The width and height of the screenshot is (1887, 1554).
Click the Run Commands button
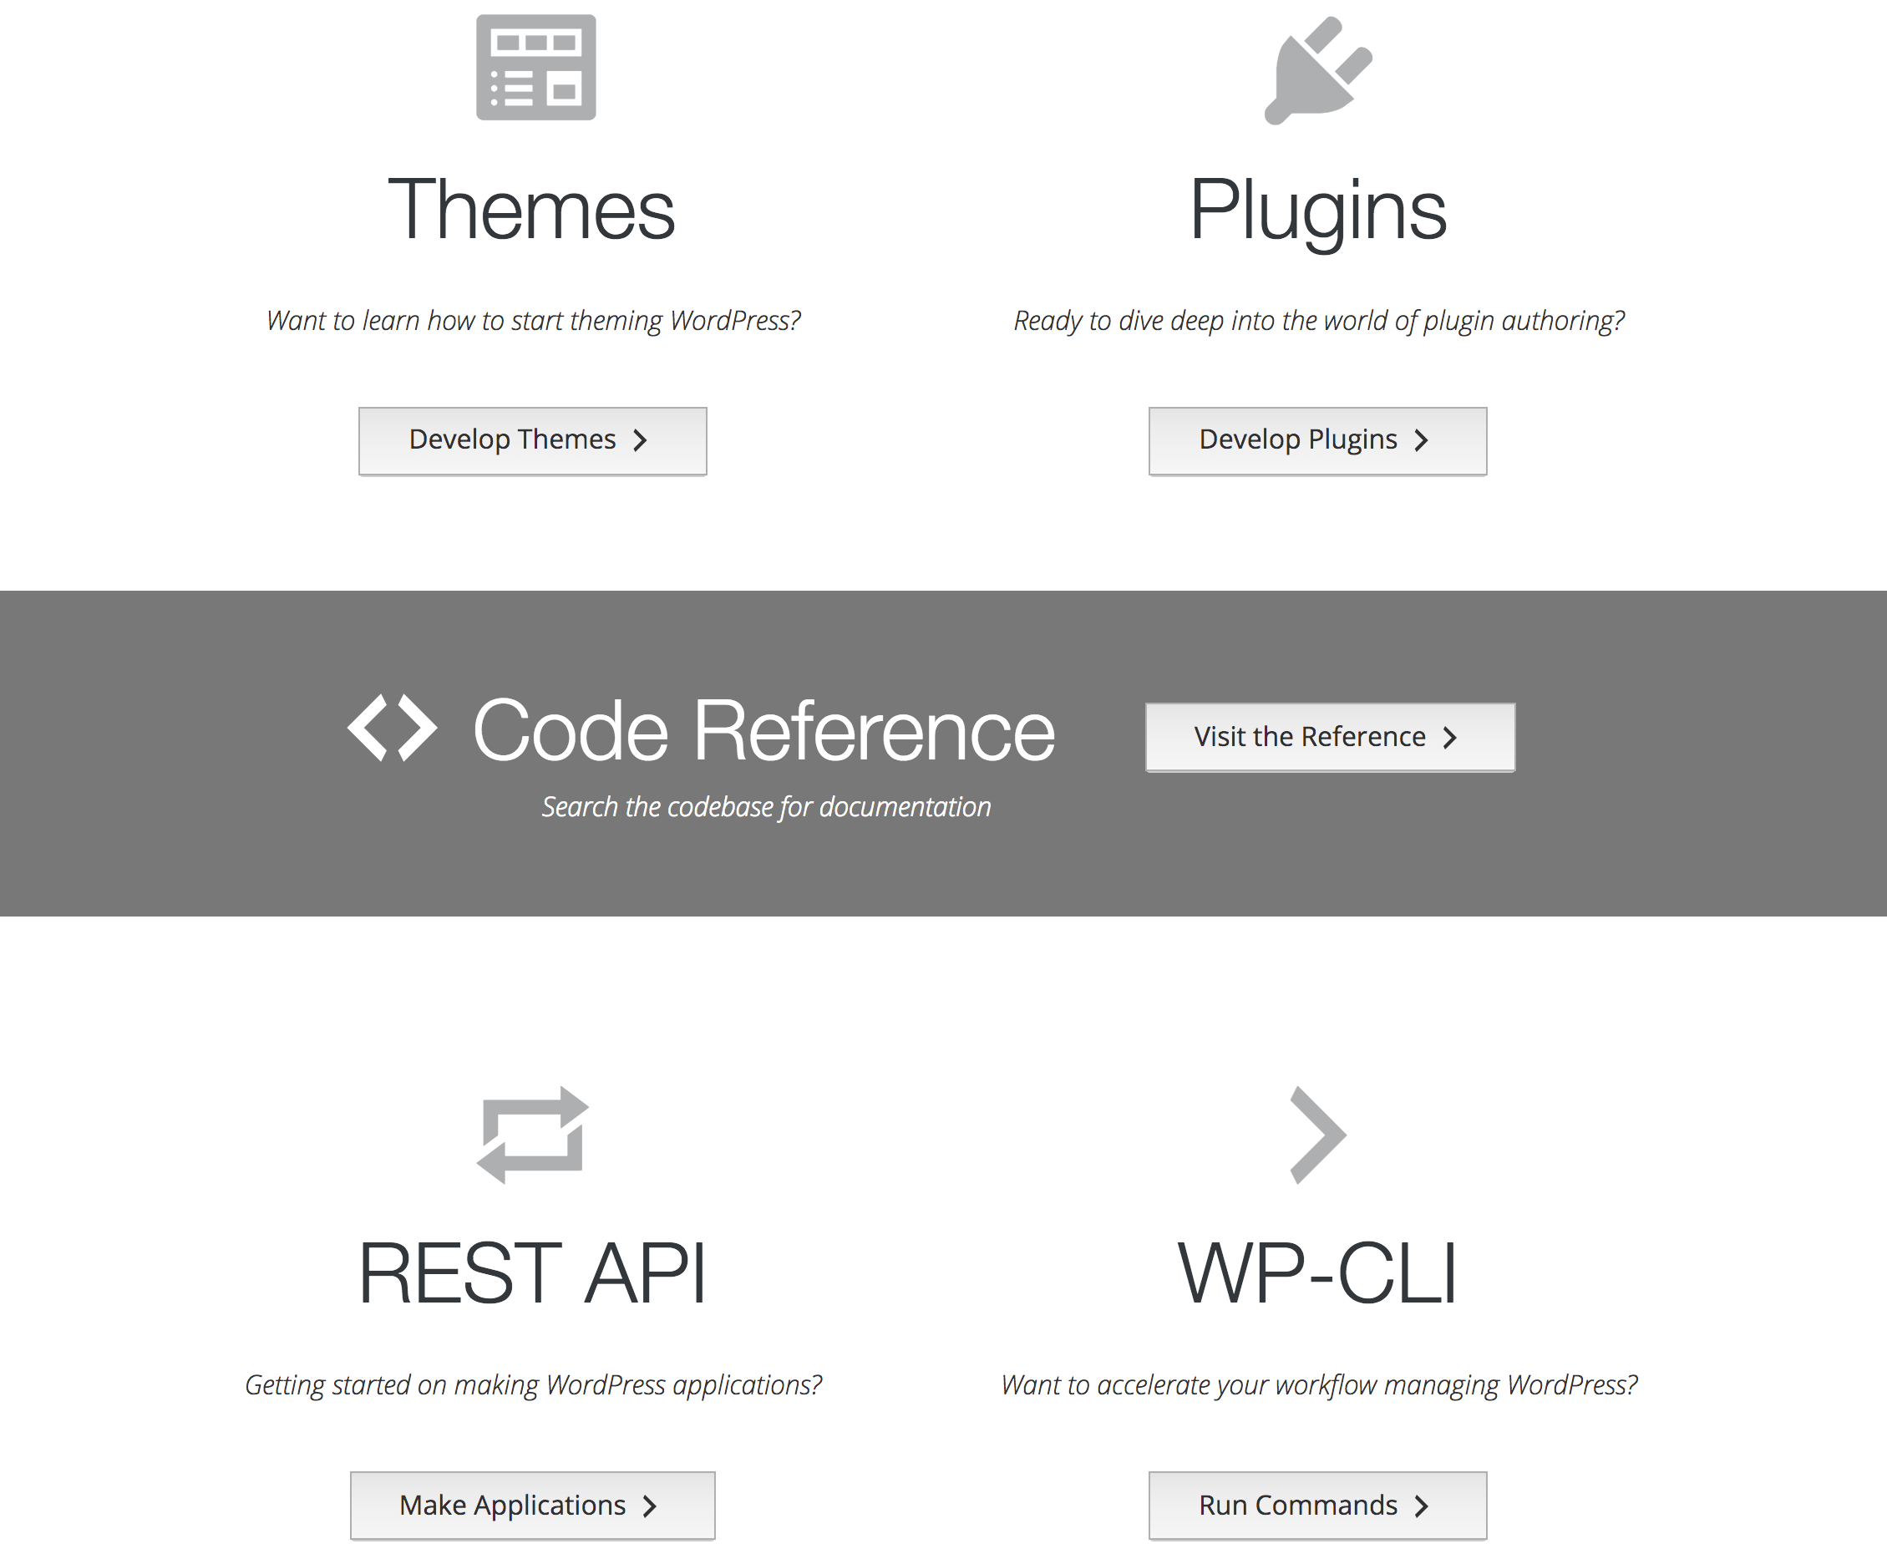tap(1316, 1505)
